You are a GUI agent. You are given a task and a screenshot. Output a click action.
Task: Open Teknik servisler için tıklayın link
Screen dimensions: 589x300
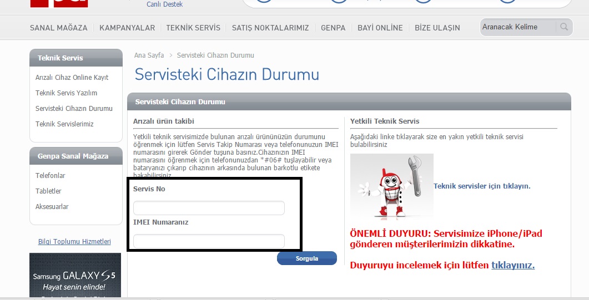[482, 186]
